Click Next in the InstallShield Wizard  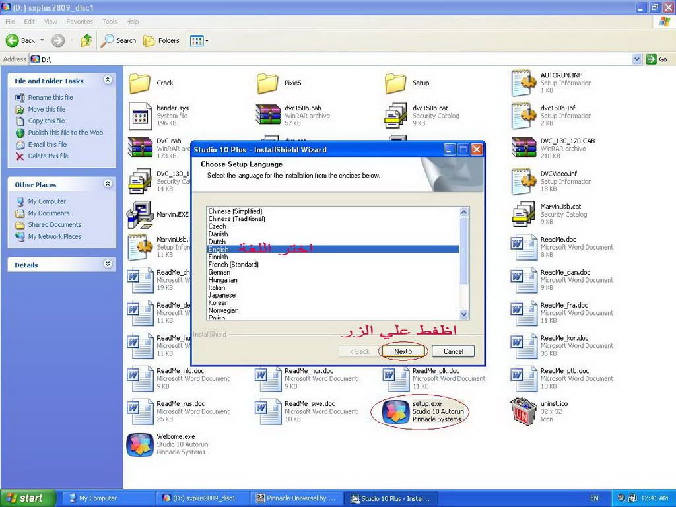(403, 351)
